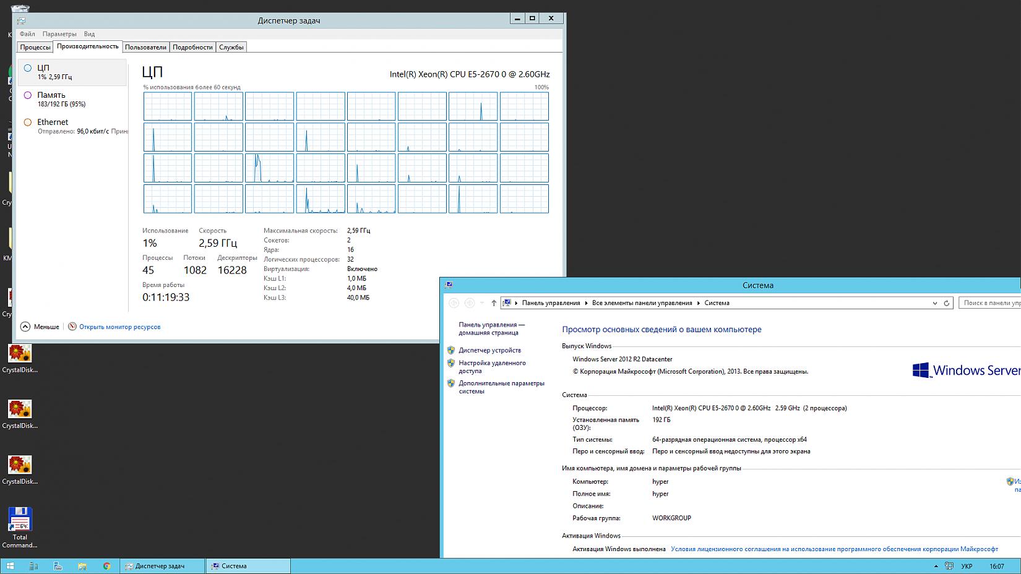Click the up arrow in the Система window
Screen dimensions: 1021x574
point(494,303)
